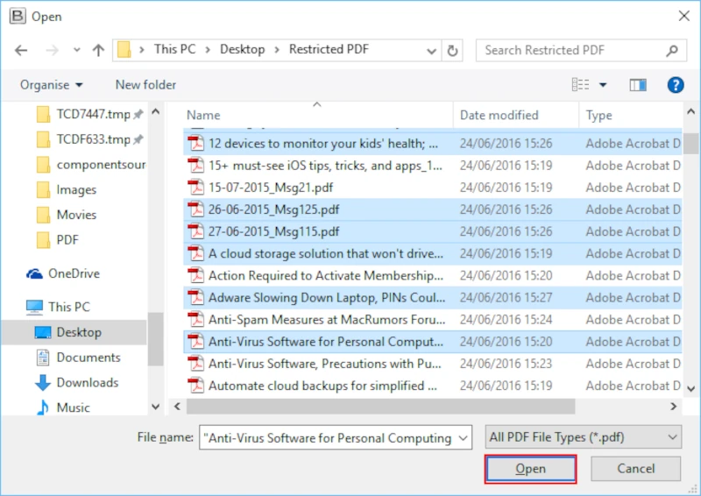Toggle the preview pane icon
701x496 pixels.
pos(637,85)
